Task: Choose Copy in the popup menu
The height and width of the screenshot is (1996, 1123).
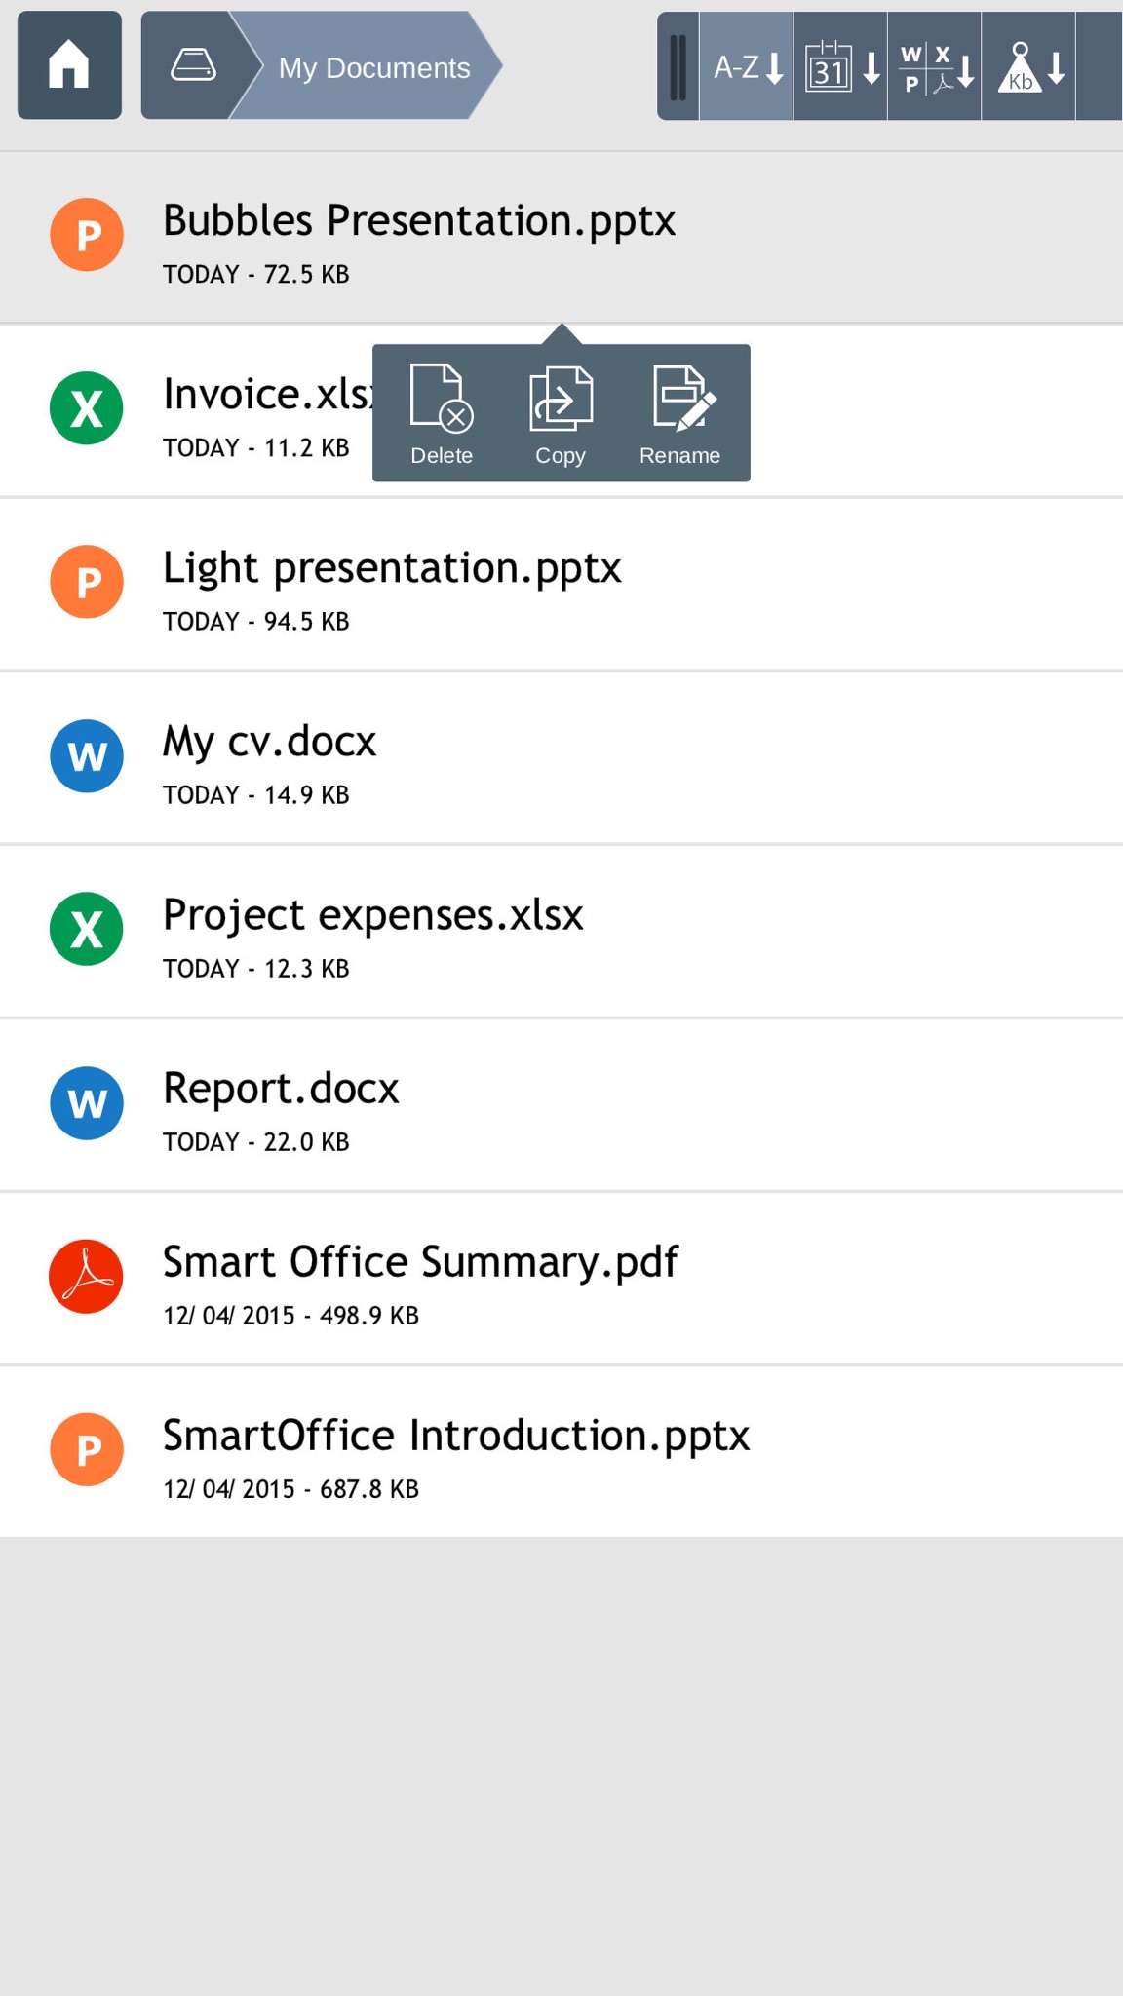Action: tap(561, 414)
